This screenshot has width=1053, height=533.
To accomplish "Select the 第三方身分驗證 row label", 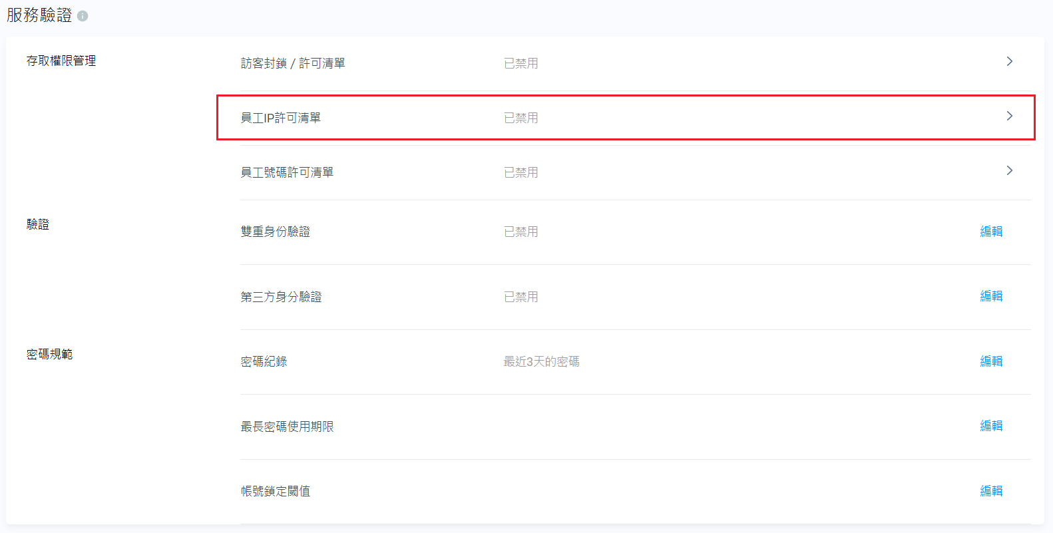I will coord(281,297).
